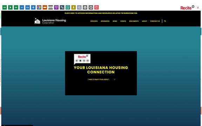Viewport: 202px width, 126px height.
Task: Reset settings with circular arrow icon
Action: click(x=91, y=7)
